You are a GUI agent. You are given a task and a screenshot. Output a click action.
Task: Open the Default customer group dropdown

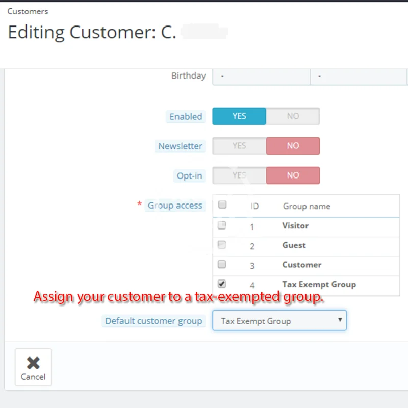[x=279, y=321]
